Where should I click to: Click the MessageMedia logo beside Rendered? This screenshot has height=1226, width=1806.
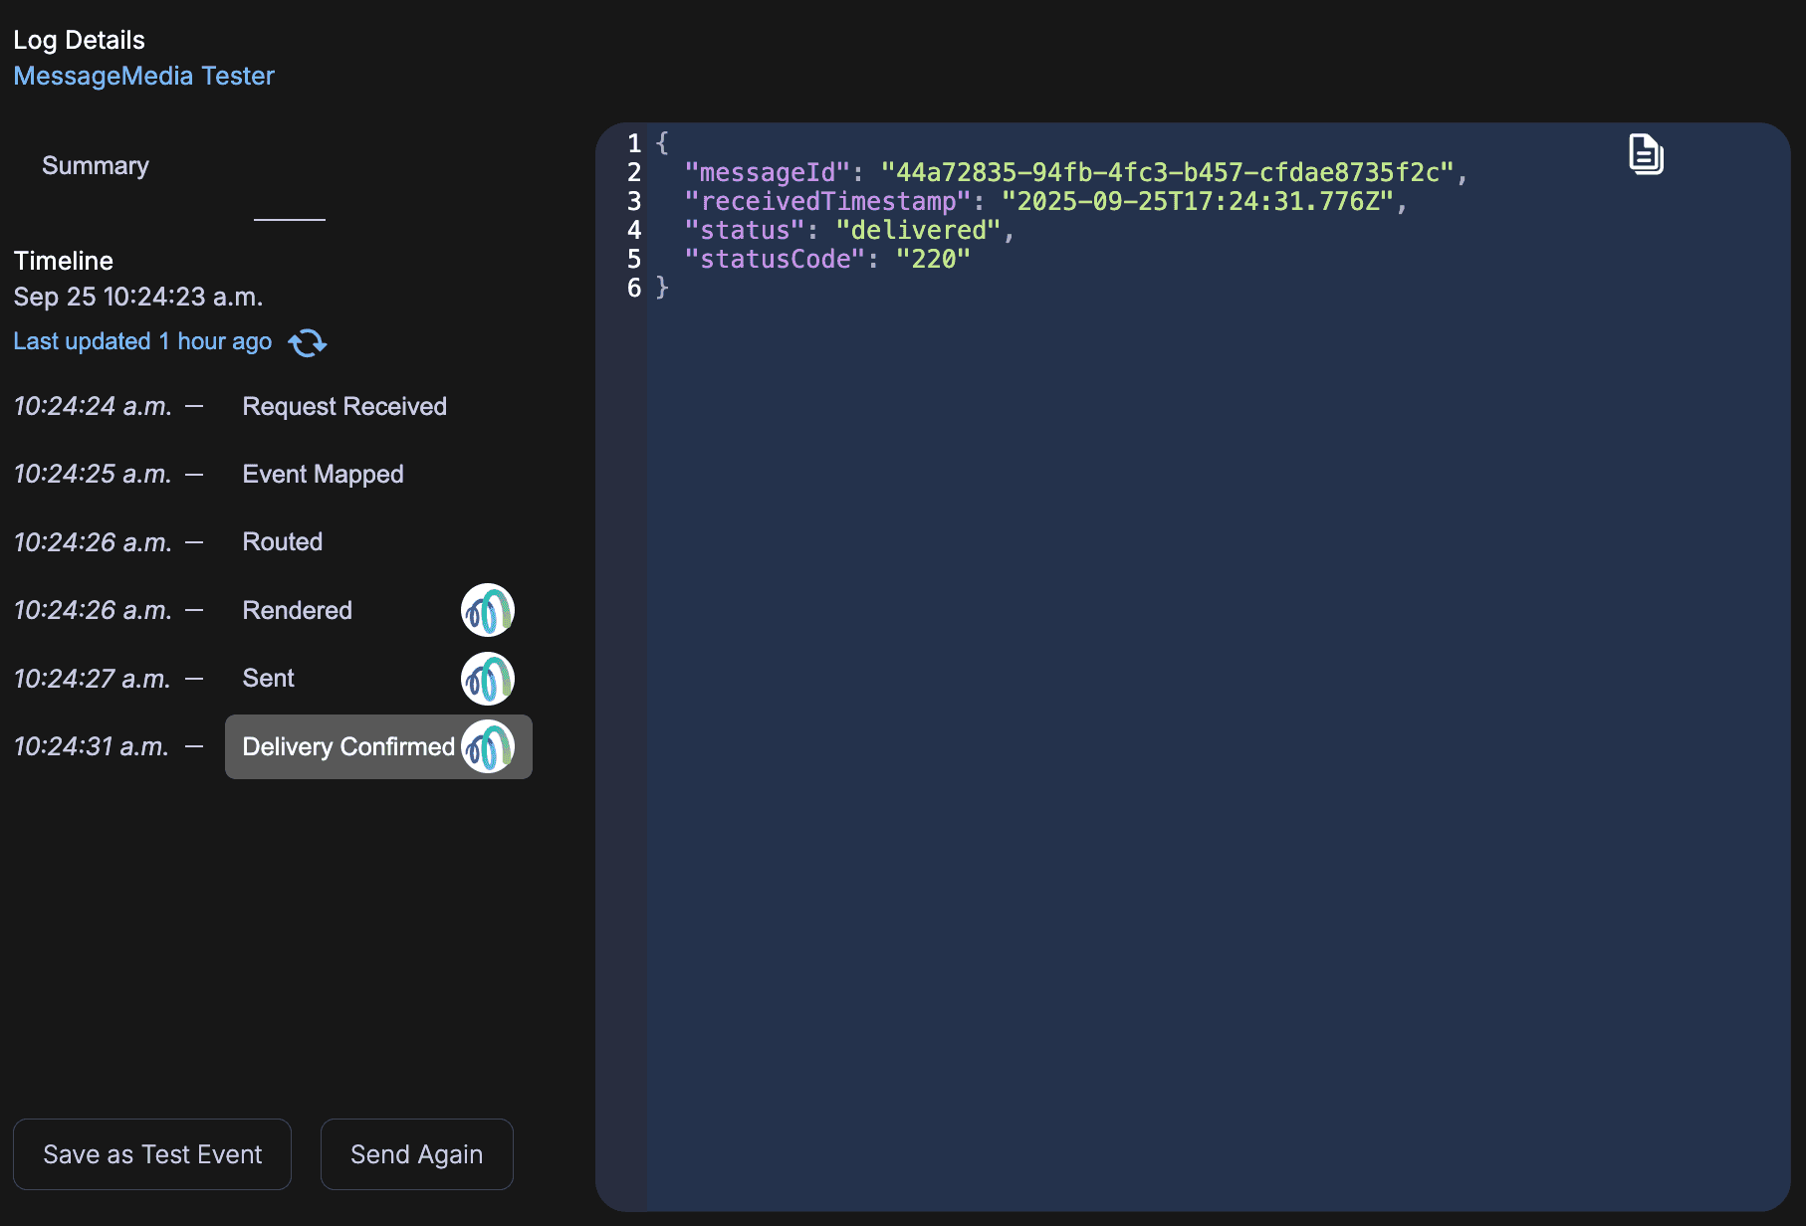pos(488,610)
